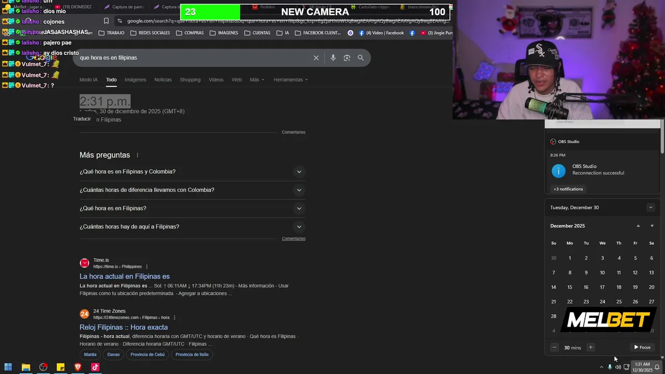Decrease focus minutes with minus button

(554, 348)
